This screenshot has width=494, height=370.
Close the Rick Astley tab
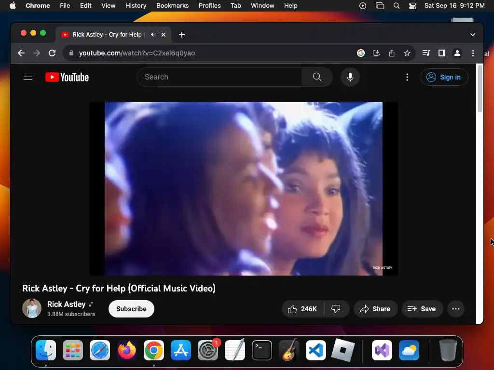(x=164, y=35)
